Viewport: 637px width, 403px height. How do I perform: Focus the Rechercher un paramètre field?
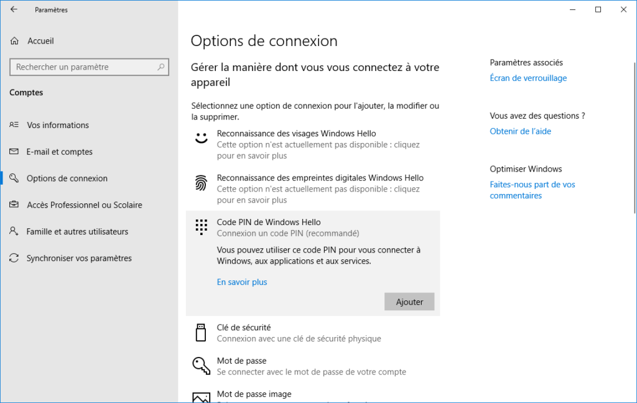pyautogui.click(x=89, y=67)
